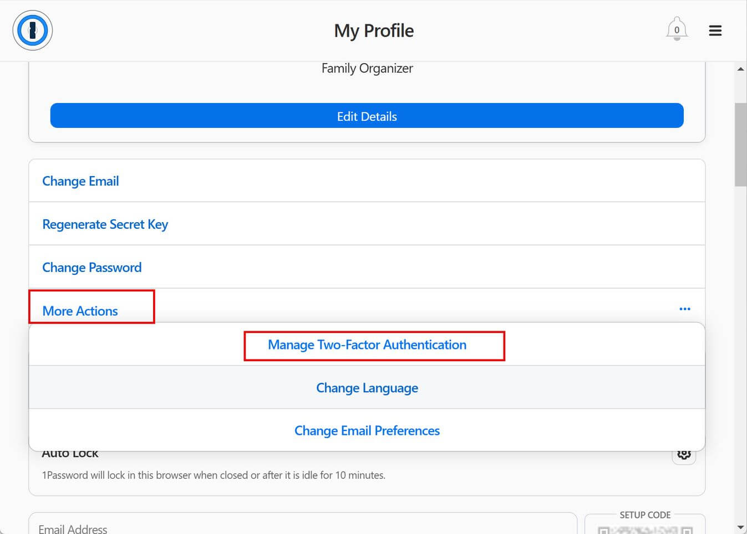Click the scrollbar up arrow
Viewport: 747px width, 534px height.
[x=740, y=69]
